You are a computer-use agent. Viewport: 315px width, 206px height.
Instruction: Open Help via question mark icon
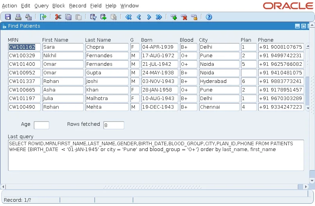click(x=209, y=17)
